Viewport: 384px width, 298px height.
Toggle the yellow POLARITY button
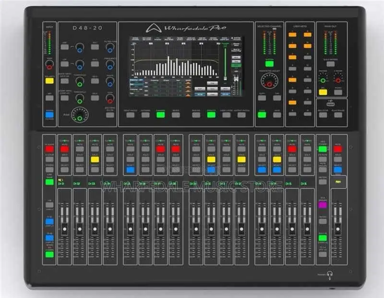[x=49, y=81]
